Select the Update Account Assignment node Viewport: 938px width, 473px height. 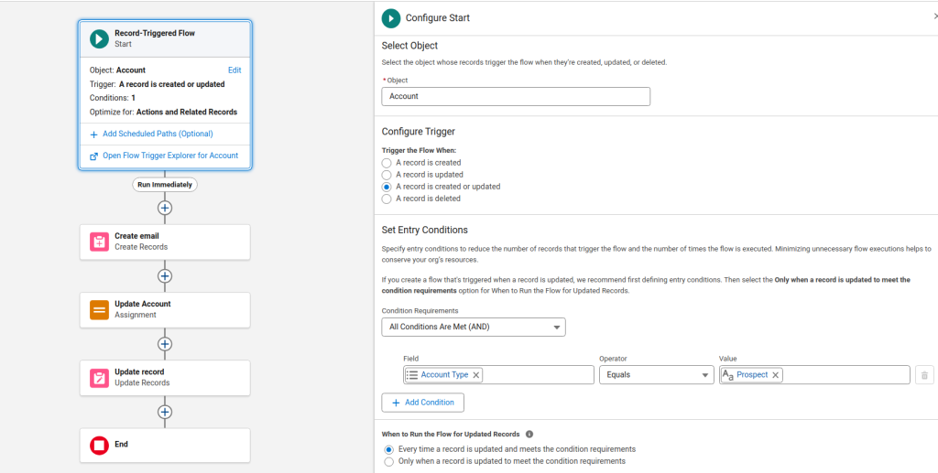165,310
